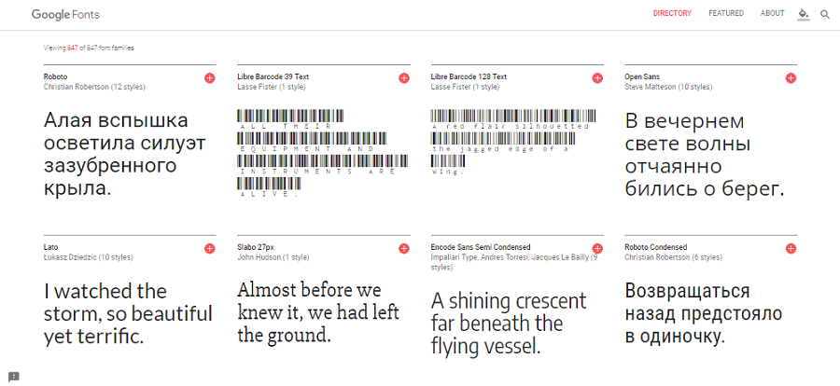The height and width of the screenshot is (386, 840).
Task: Click the paint bucket color theme icon
Action: tap(804, 14)
